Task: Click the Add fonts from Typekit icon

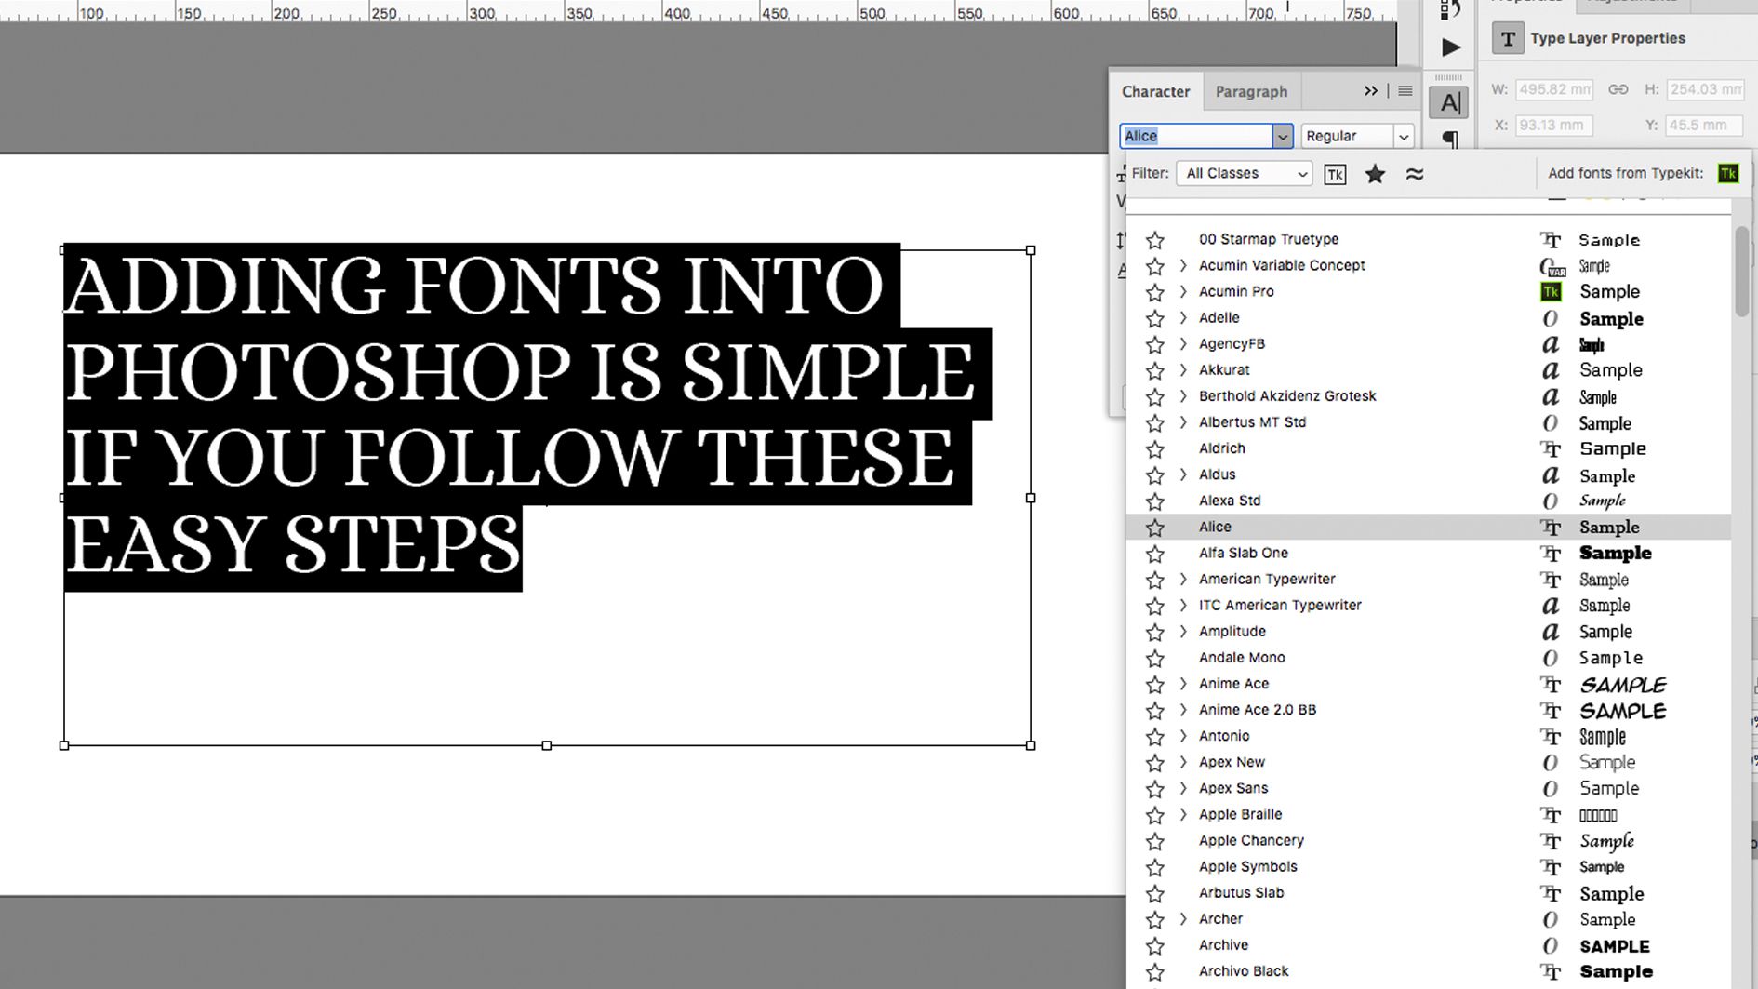Action: pyautogui.click(x=1728, y=173)
